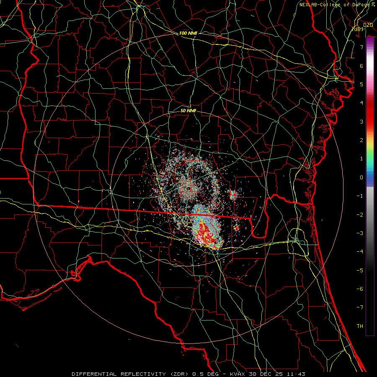The width and height of the screenshot is (377, 377).
Task: Select the -3 value on color scale
Action: tap(360, 233)
